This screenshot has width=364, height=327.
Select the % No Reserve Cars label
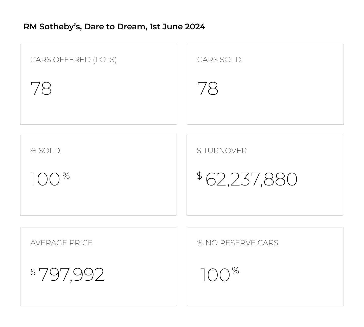coord(238,243)
